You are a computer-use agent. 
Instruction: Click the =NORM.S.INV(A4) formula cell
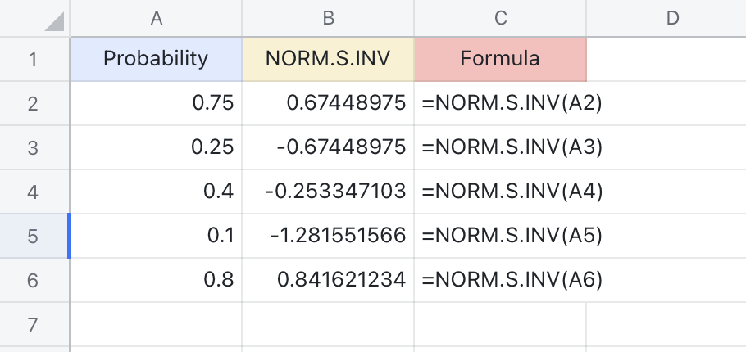[x=500, y=192]
